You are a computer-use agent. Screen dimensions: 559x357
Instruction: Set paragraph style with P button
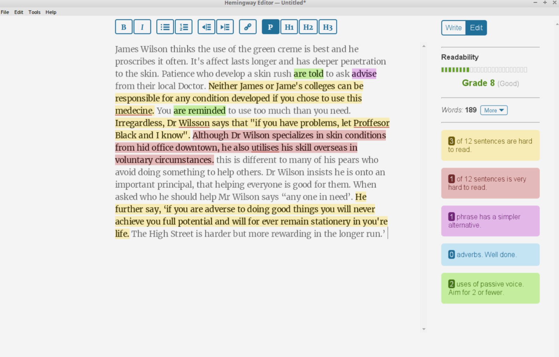pos(270,27)
